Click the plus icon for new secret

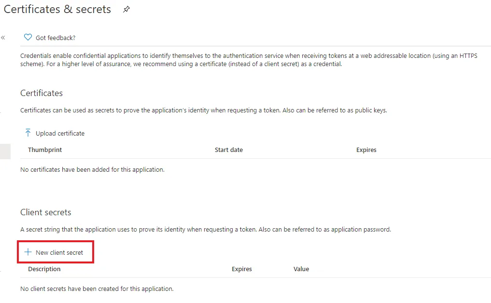pyautogui.click(x=28, y=252)
